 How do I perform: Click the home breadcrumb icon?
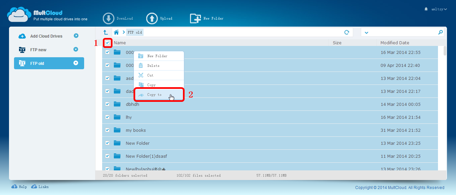116,32
